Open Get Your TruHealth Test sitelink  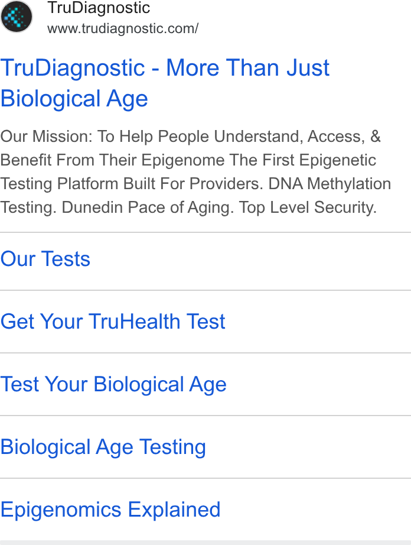[x=113, y=322]
